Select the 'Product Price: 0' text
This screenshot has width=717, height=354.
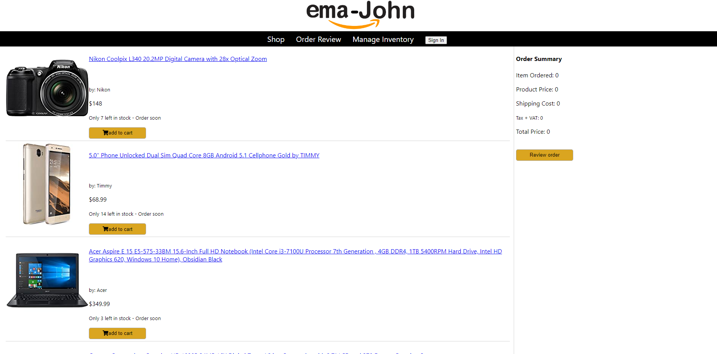coord(537,90)
